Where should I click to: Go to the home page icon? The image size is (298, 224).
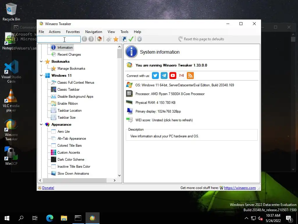[99, 39]
